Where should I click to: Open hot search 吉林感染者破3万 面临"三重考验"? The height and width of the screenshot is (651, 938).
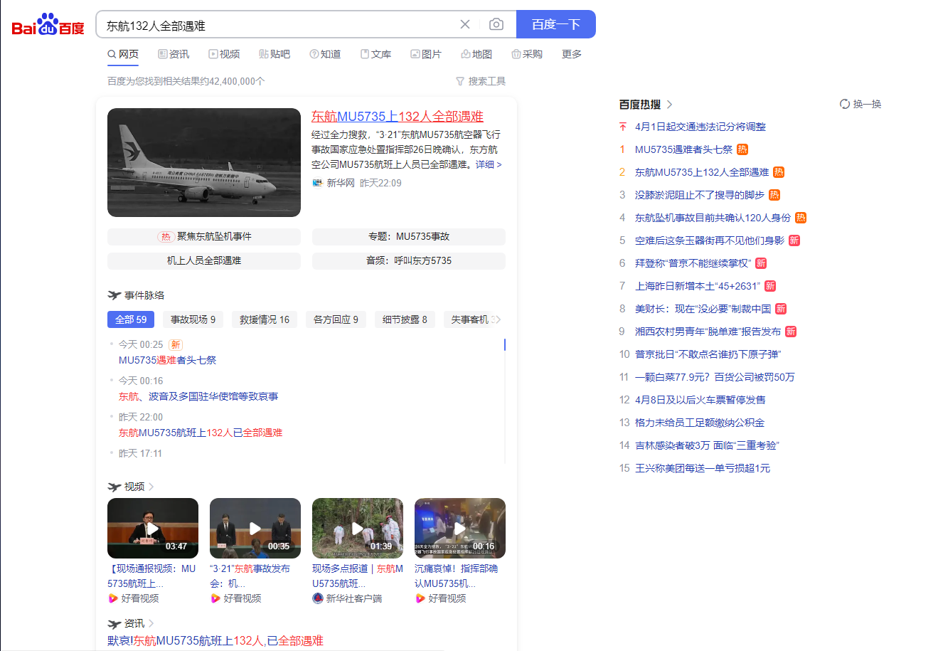[x=707, y=445]
